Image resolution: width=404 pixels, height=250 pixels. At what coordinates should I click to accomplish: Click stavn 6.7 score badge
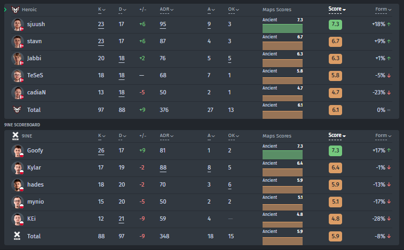pos(335,42)
